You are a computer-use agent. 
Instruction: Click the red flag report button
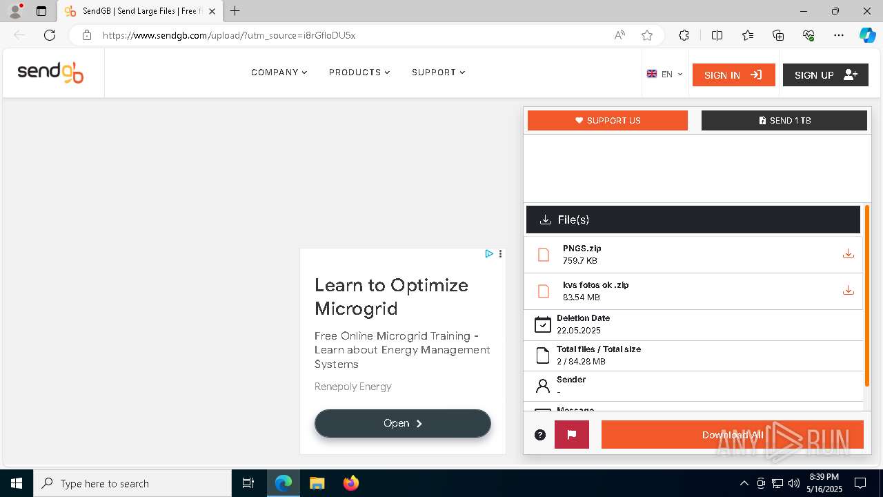tap(572, 435)
